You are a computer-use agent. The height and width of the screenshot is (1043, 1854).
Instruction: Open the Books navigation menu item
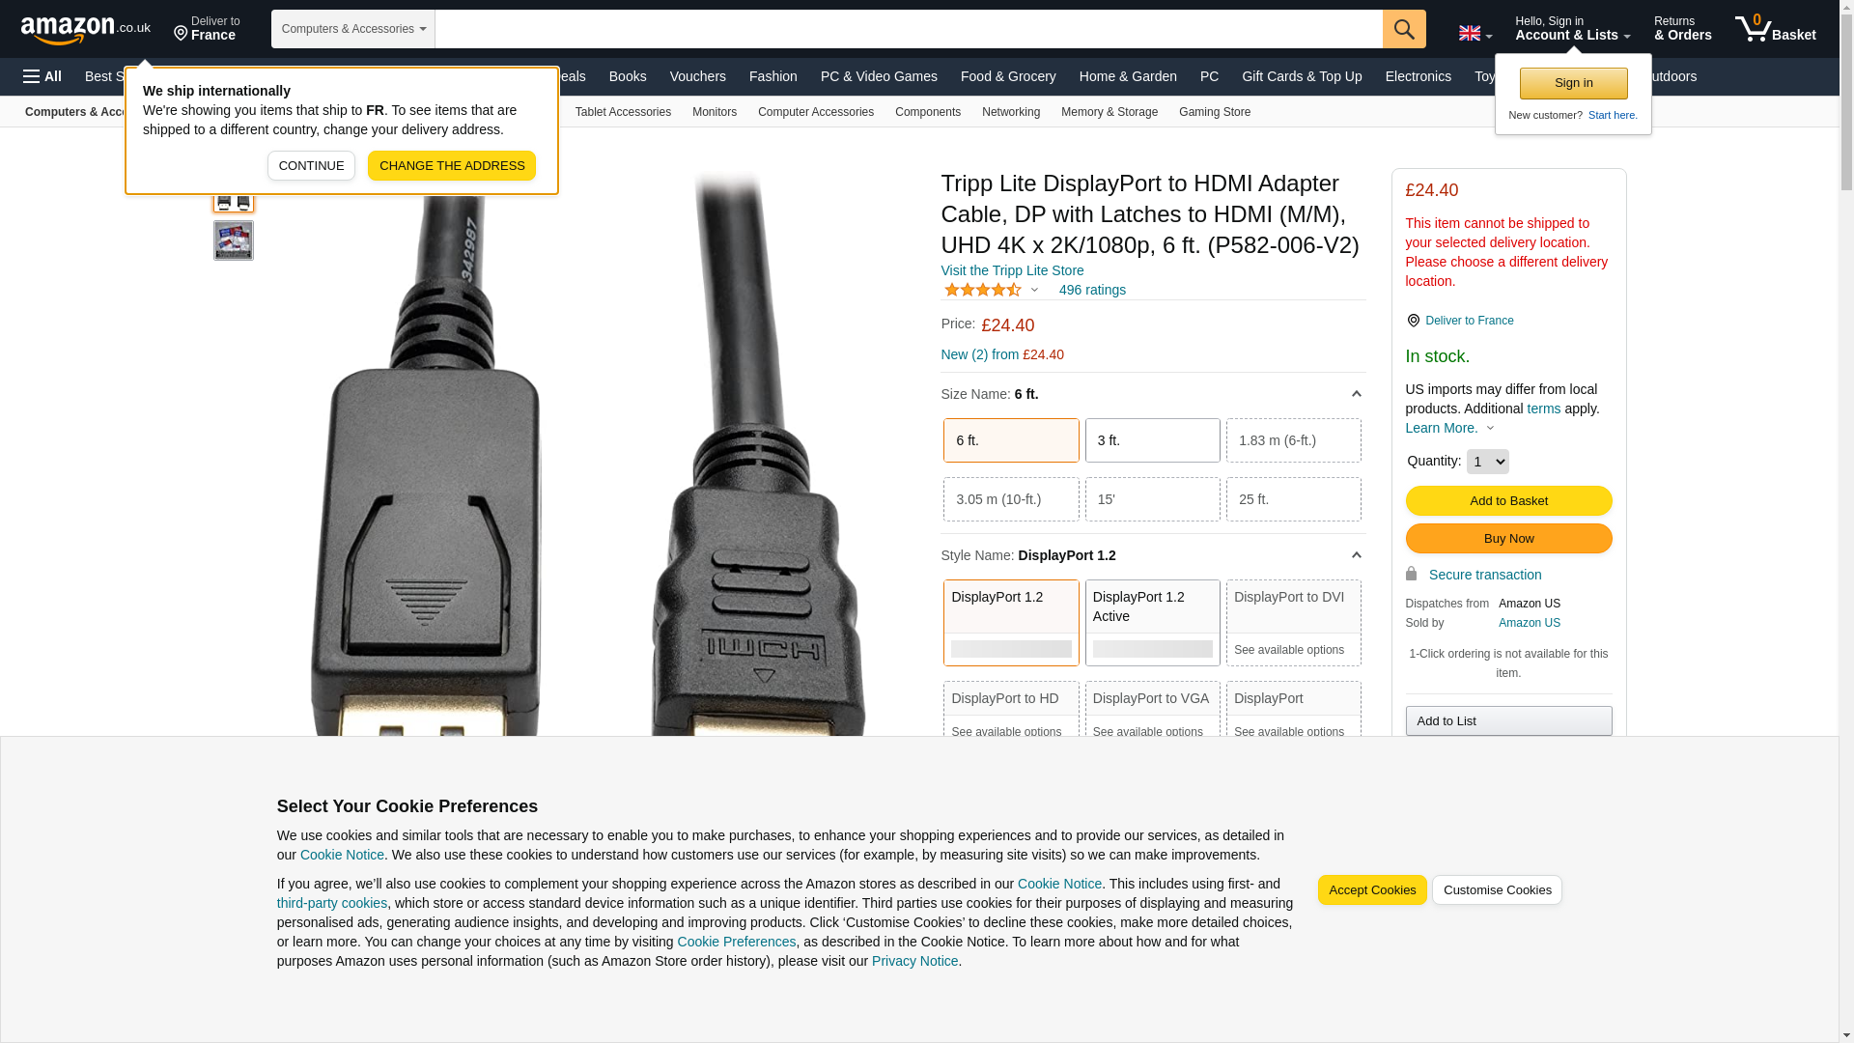tap(628, 76)
